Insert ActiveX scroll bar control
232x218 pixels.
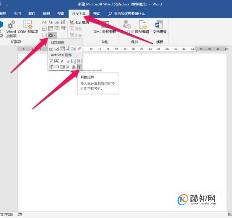click(68, 67)
